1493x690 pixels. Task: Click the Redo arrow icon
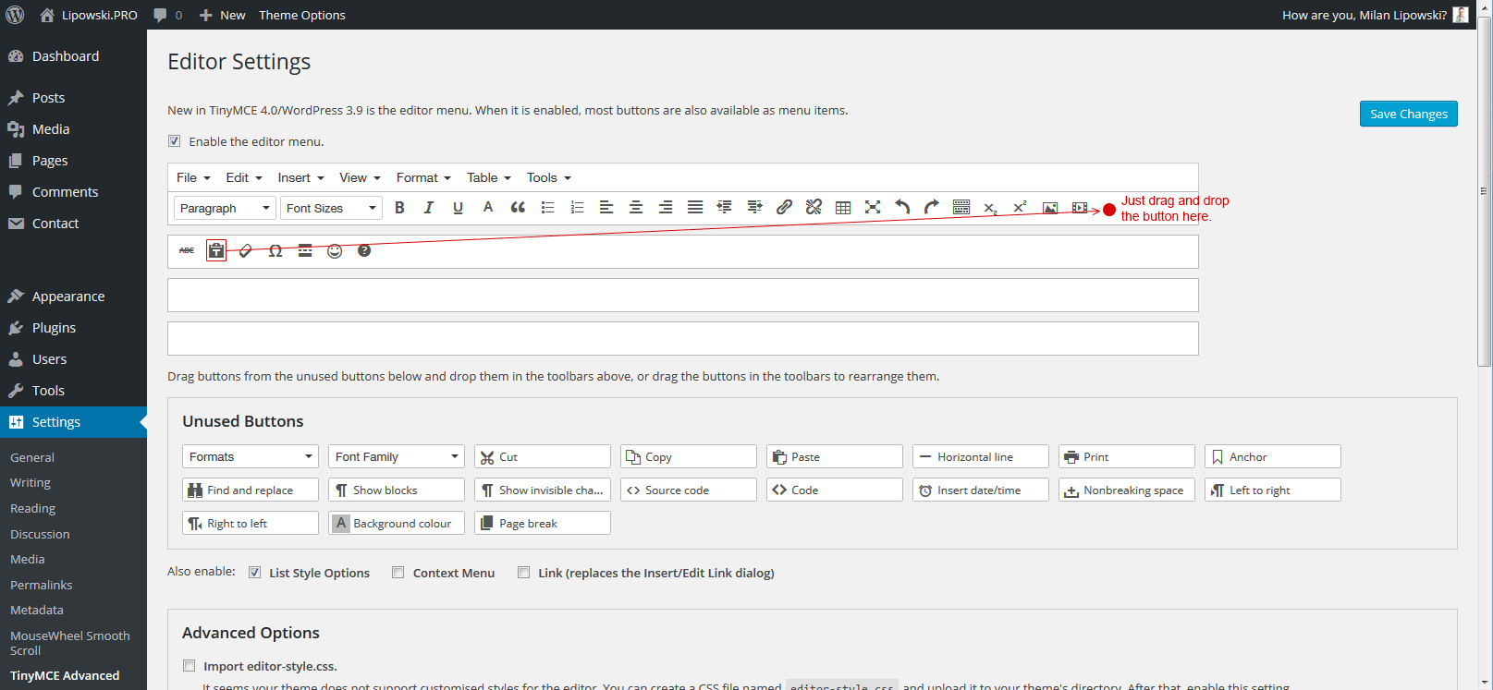pyautogui.click(x=932, y=208)
